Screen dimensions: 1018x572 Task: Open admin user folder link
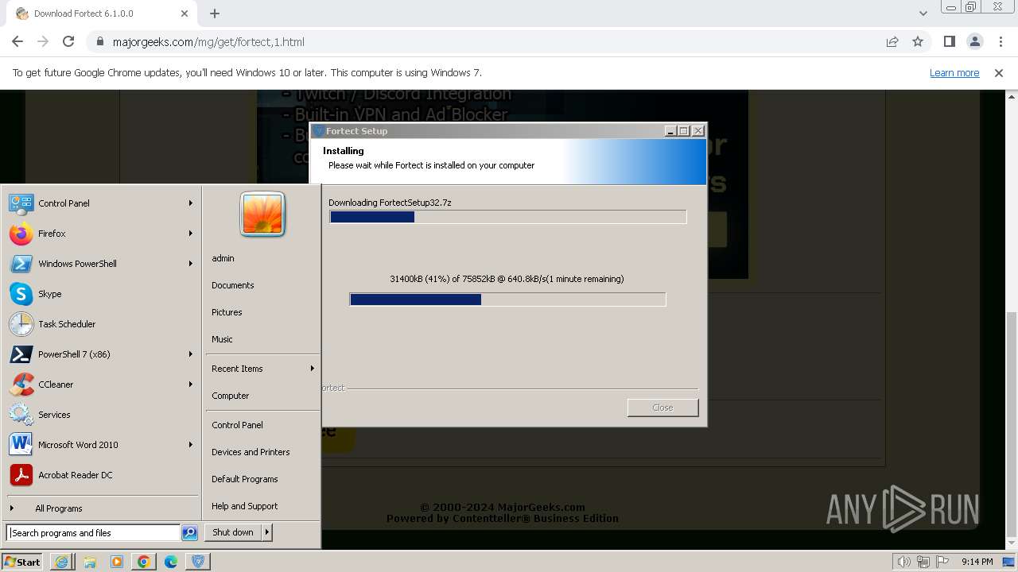(x=223, y=258)
